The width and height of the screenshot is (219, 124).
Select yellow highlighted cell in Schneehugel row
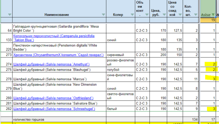pos(208,109)
